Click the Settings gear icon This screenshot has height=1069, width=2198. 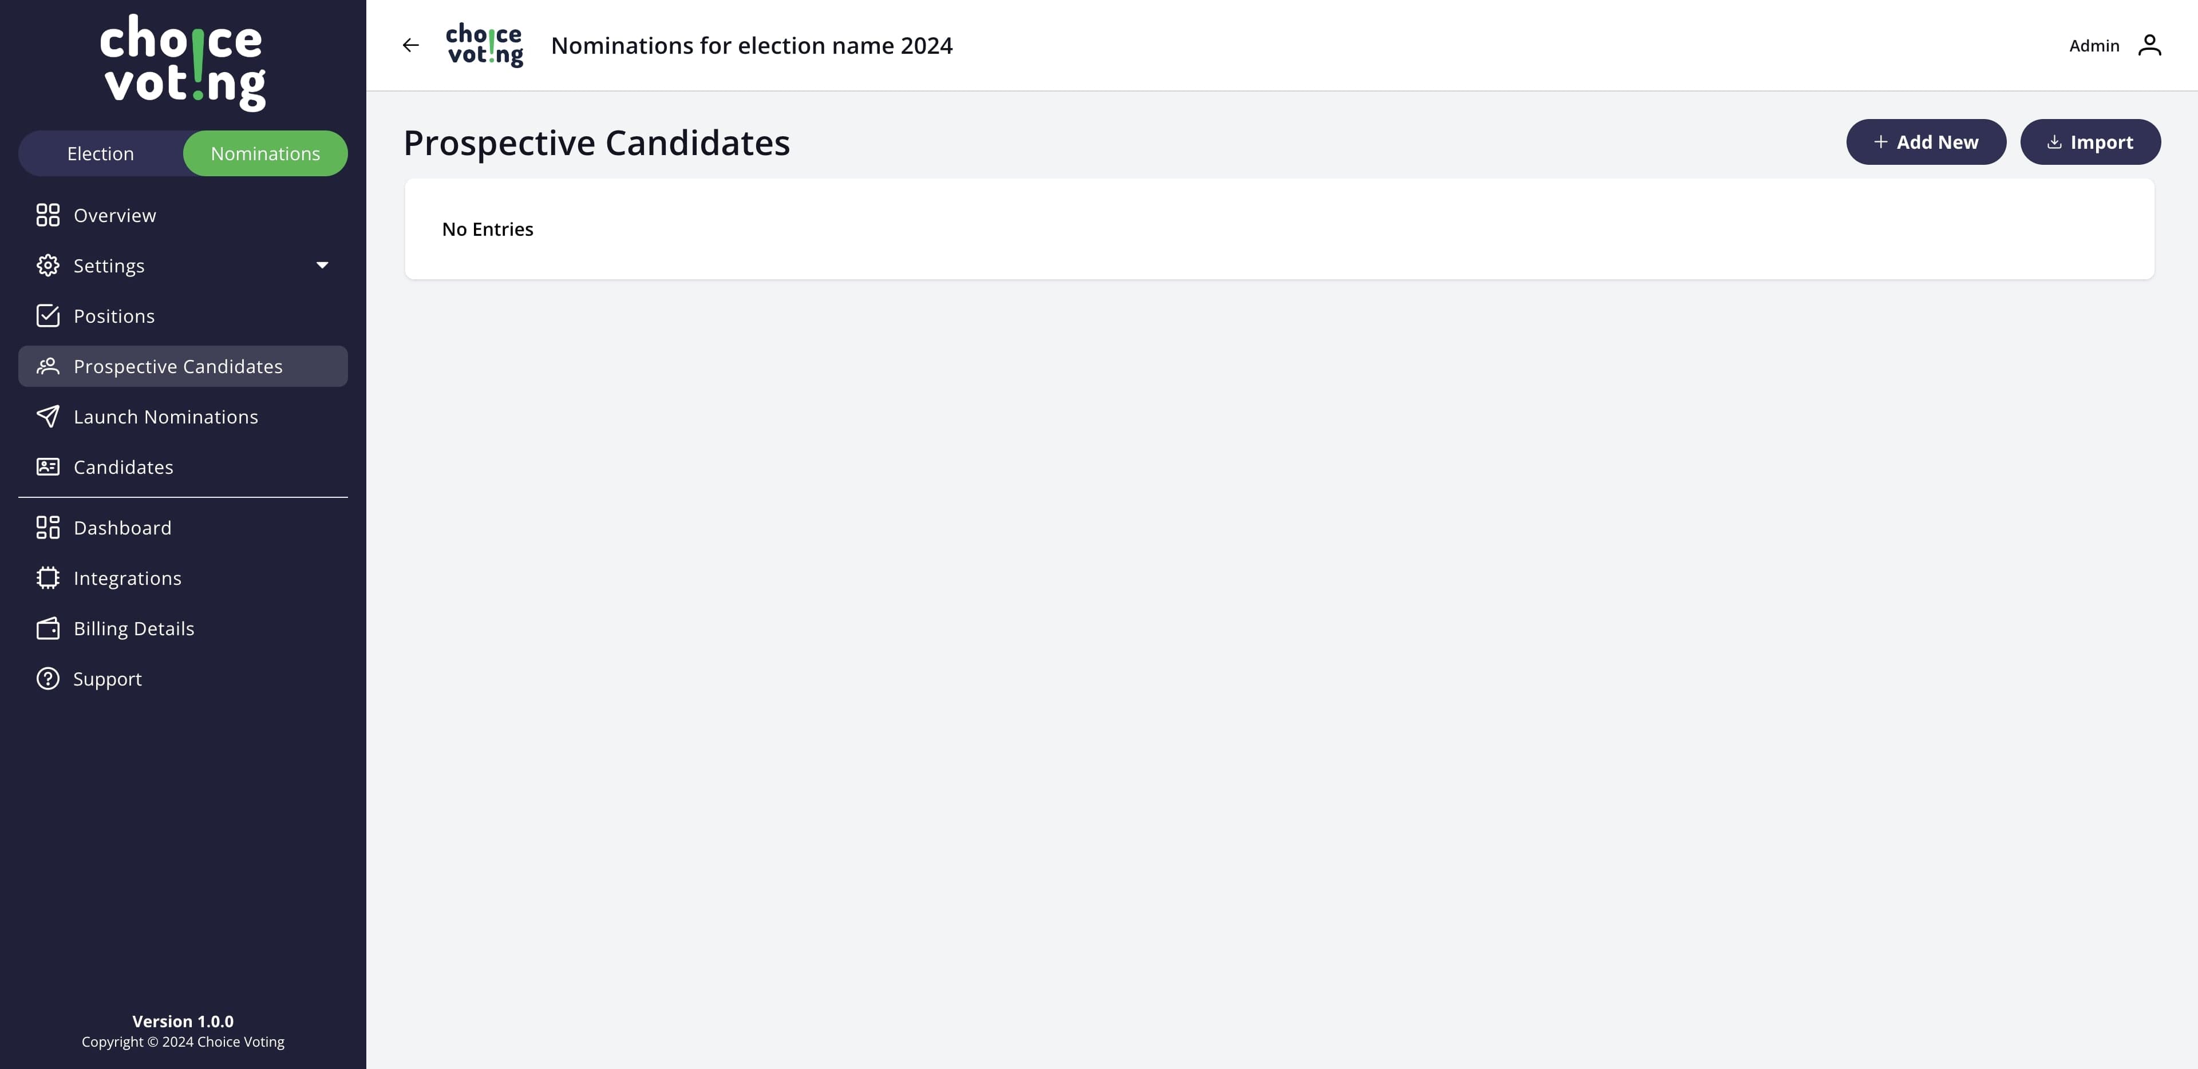pos(48,266)
